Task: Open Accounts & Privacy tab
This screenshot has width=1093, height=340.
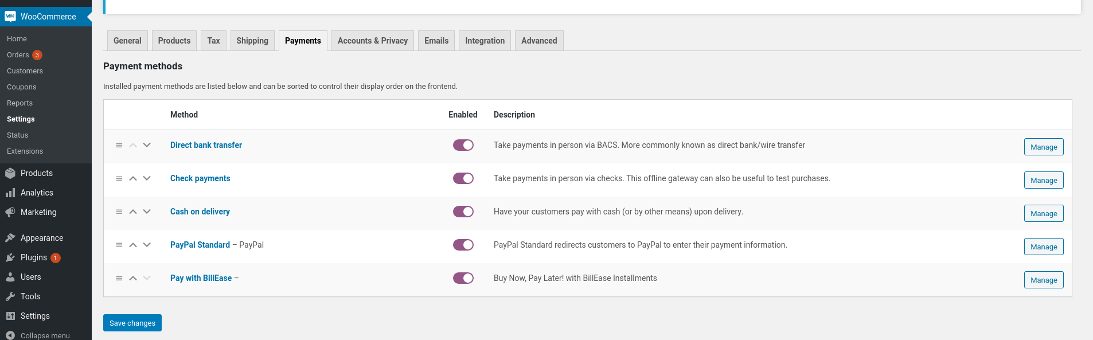Action: click(x=373, y=41)
